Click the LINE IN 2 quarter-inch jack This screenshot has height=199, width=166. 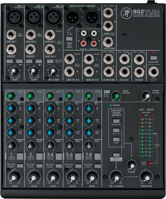click(x=31, y=35)
